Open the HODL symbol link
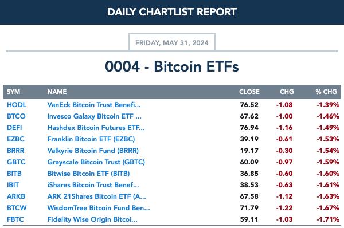344x228 pixels. (17, 105)
